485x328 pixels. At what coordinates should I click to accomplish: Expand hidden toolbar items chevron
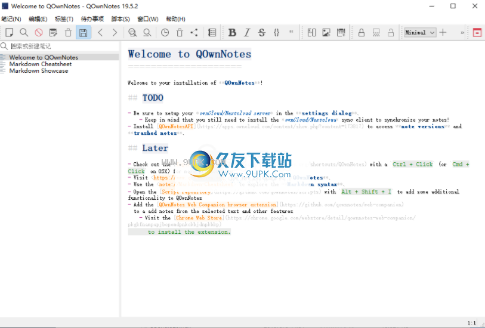[x=462, y=32]
